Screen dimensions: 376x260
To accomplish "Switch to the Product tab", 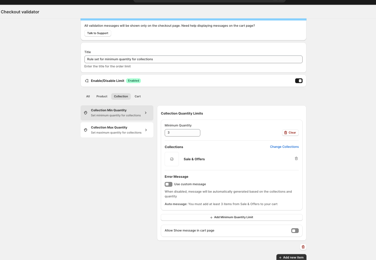I will pos(102,96).
